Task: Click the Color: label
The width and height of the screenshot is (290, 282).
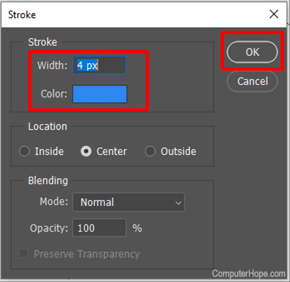Action: 54,94
